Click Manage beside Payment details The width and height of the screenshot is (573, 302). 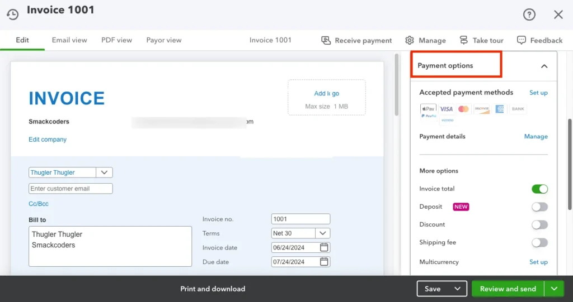(x=536, y=136)
